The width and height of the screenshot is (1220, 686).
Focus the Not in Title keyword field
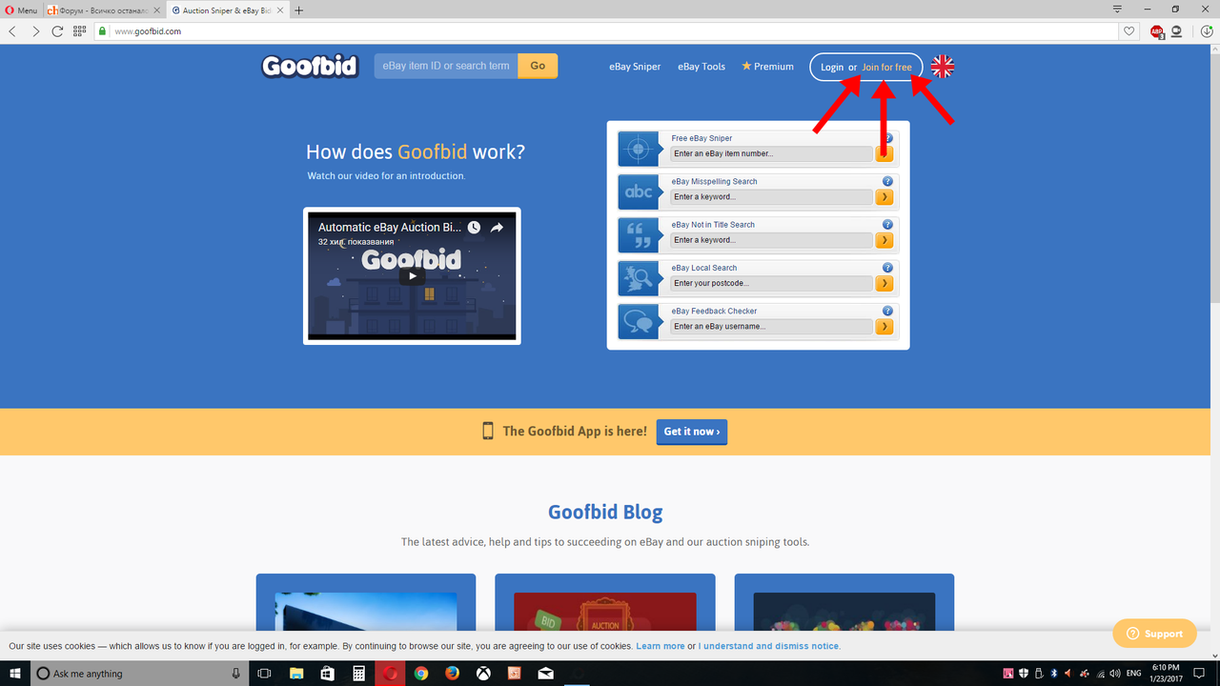pos(772,240)
